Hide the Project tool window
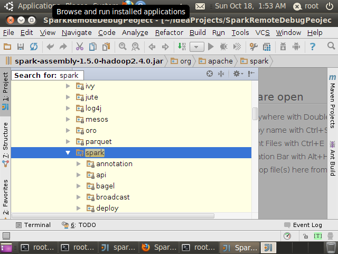Viewport: 338px width, 254px height. tap(251, 74)
